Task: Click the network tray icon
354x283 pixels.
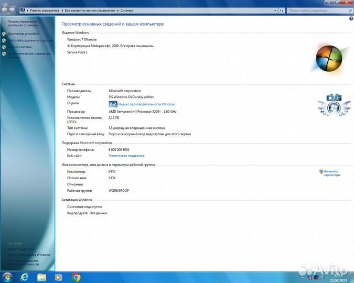Action: 316,278
